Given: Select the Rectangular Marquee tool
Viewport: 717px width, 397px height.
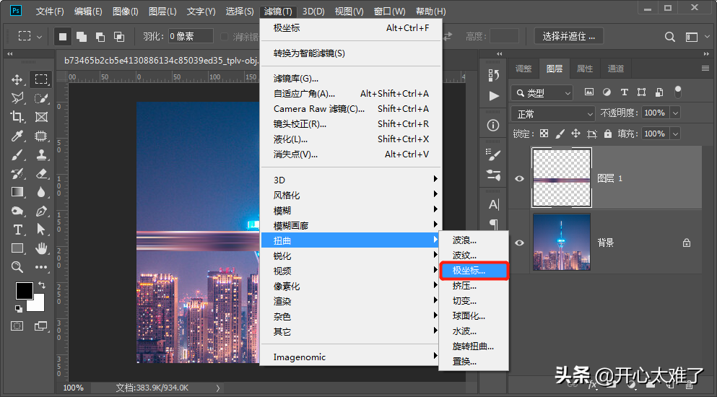Looking at the screenshot, I should tap(41, 79).
